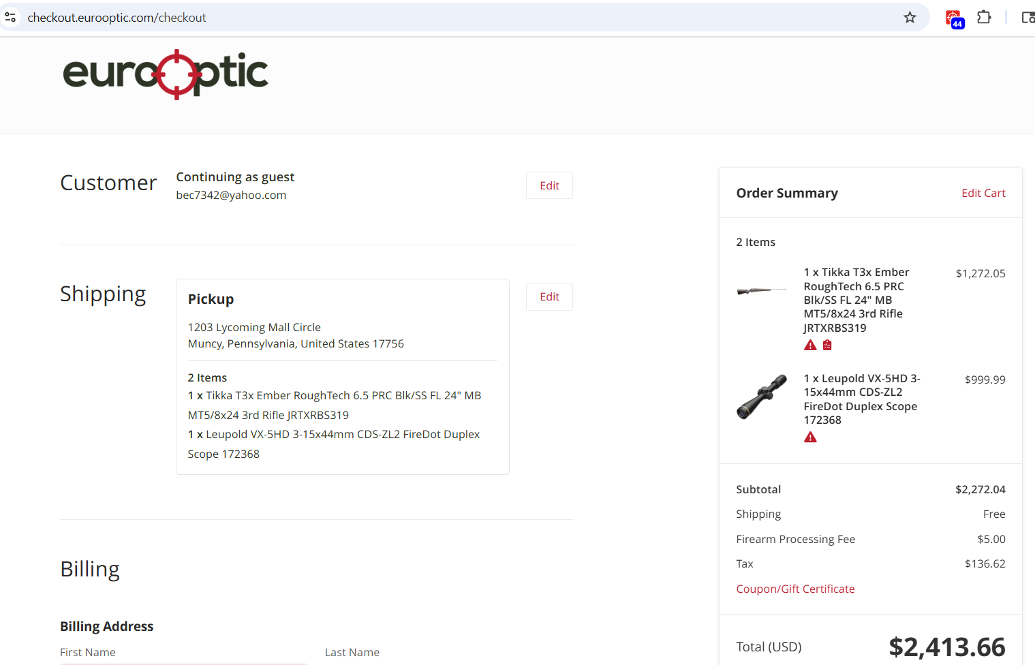The height and width of the screenshot is (665, 1035).
Task: Click the warning icon under Leupold scope
Action: (x=810, y=437)
